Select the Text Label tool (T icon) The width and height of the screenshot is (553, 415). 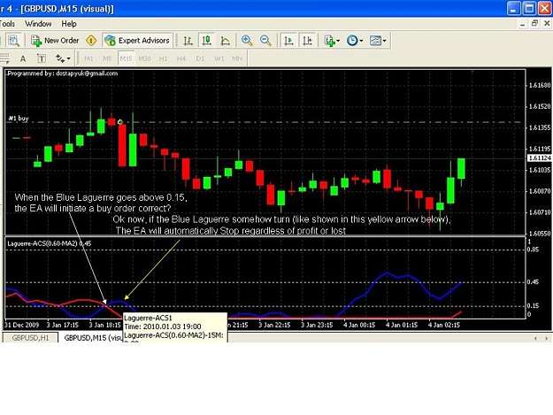[x=42, y=59]
